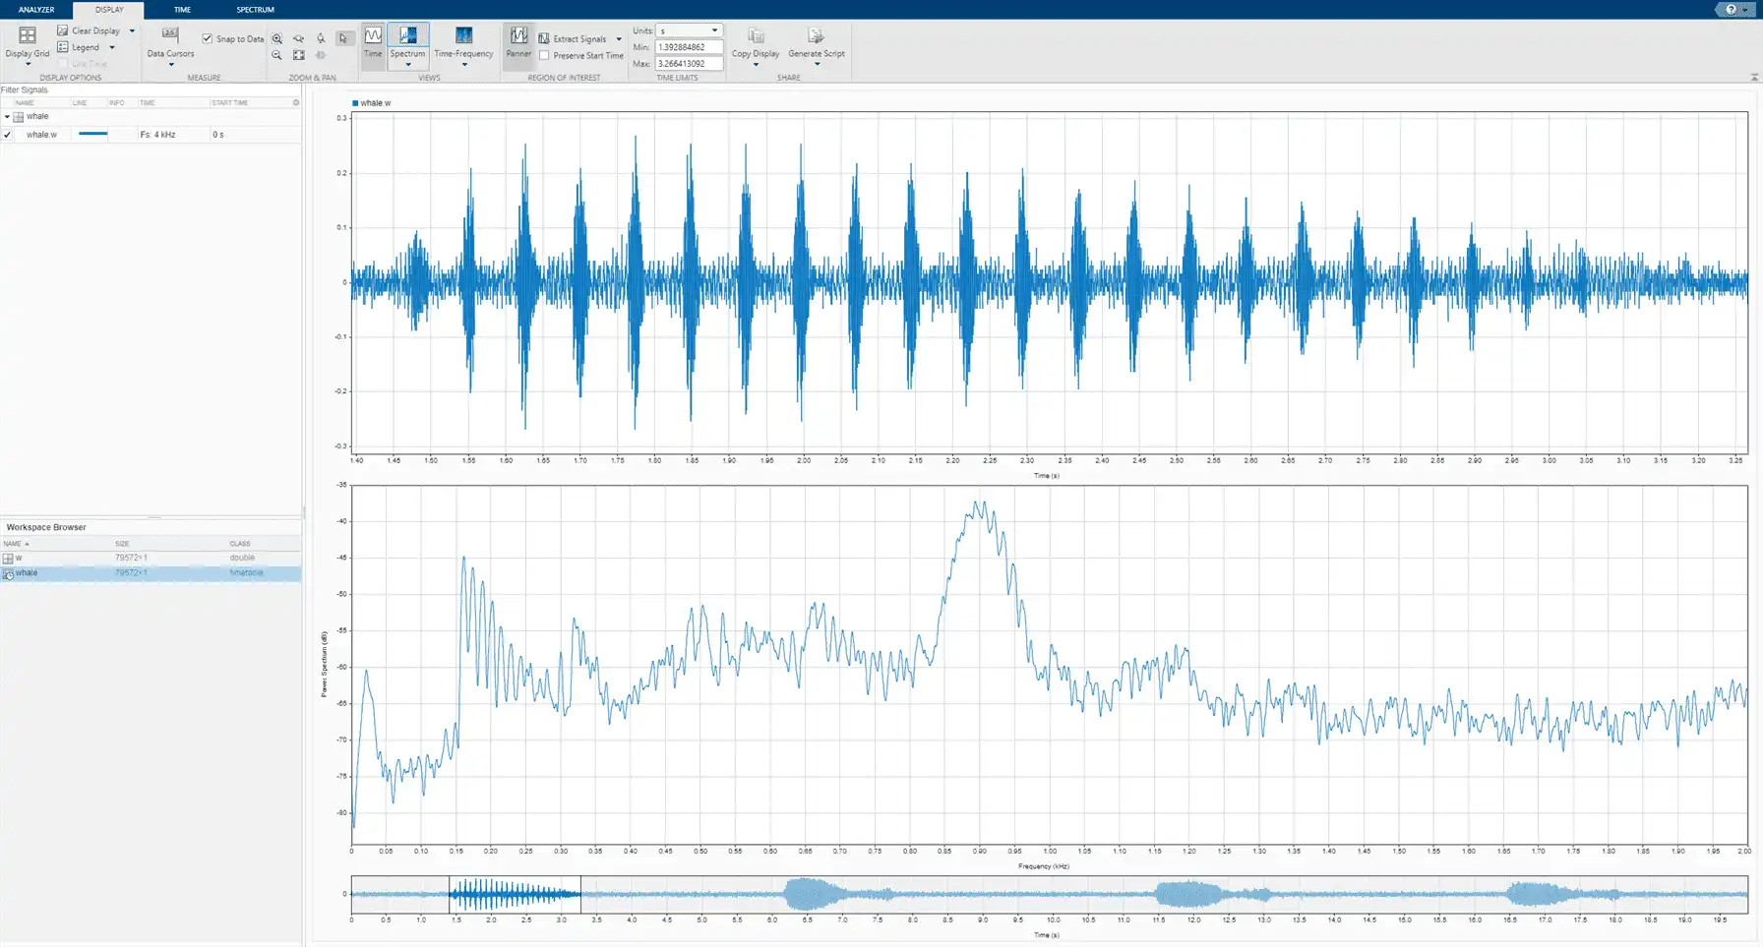
Task: Select the zoom in magnifier tool
Action: tap(277, 39)
